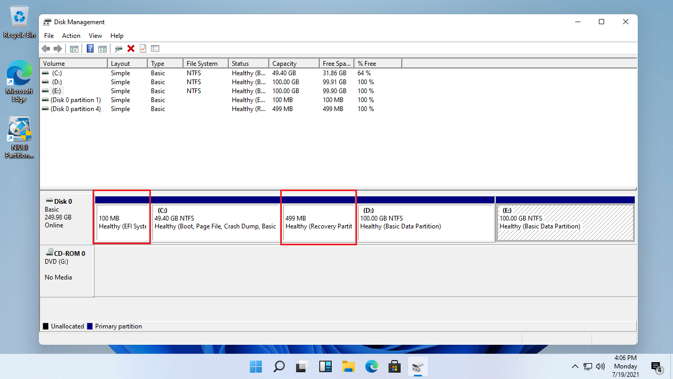Click the red X Delete Volume icon

tap(130, 48)
